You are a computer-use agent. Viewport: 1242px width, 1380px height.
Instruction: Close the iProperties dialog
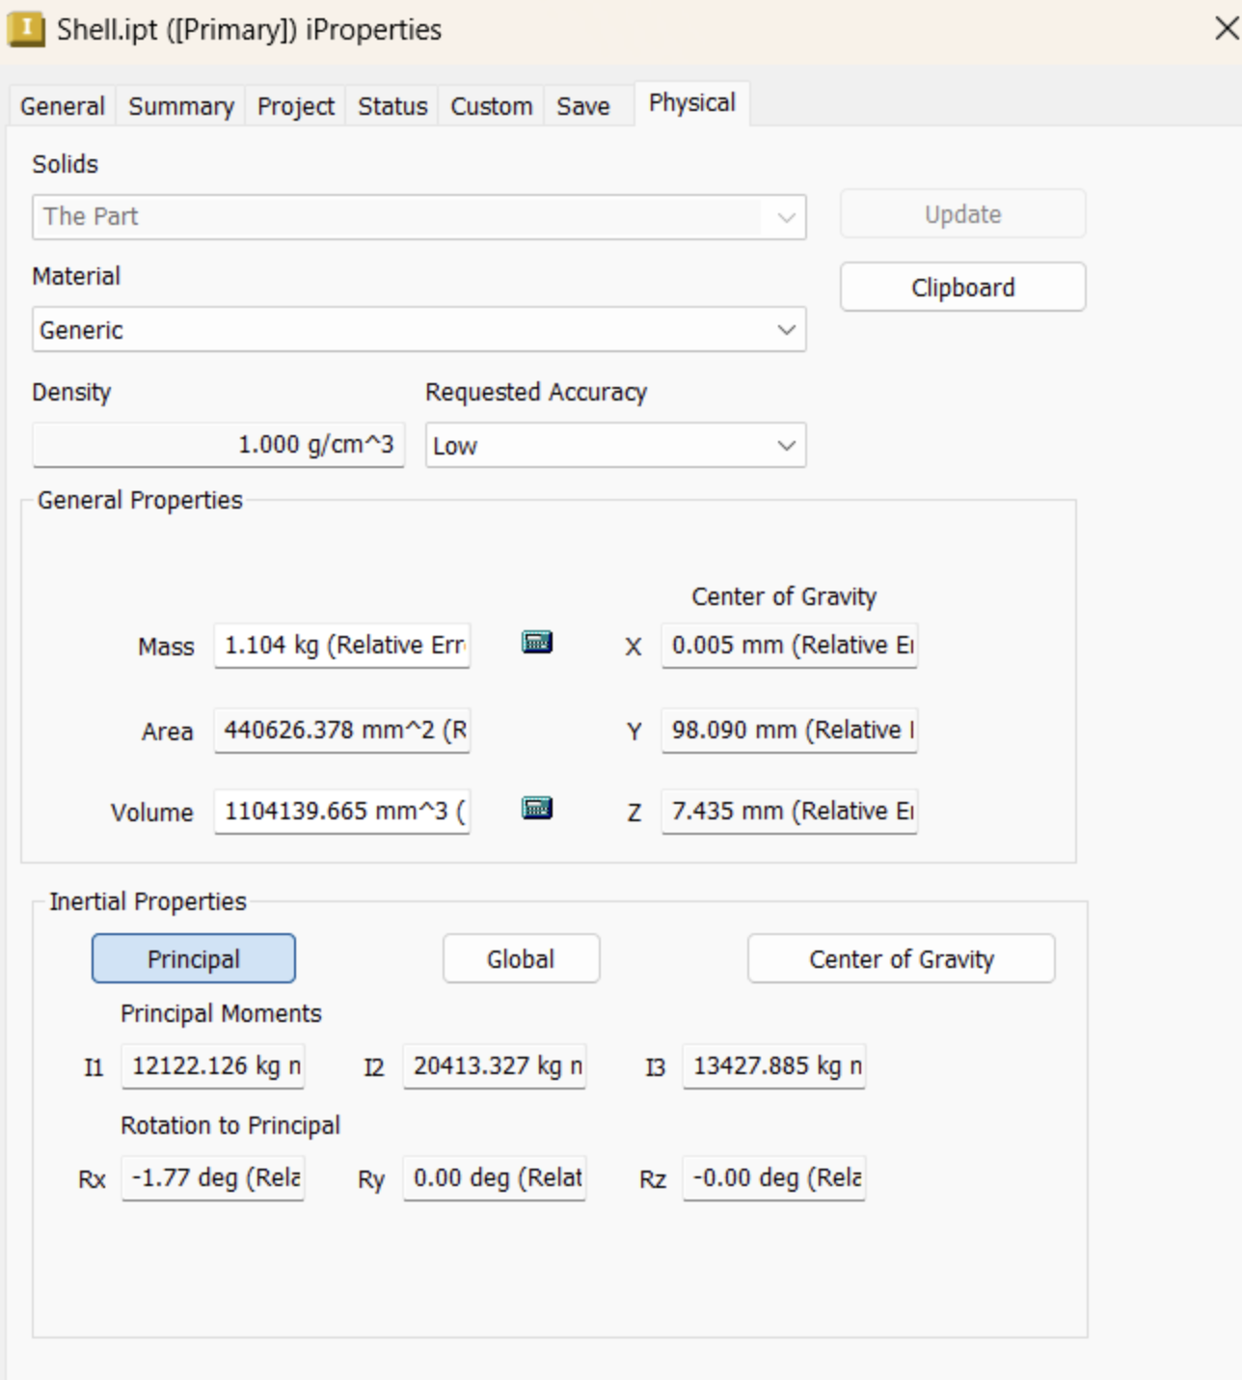click(x=1226, y=29)
